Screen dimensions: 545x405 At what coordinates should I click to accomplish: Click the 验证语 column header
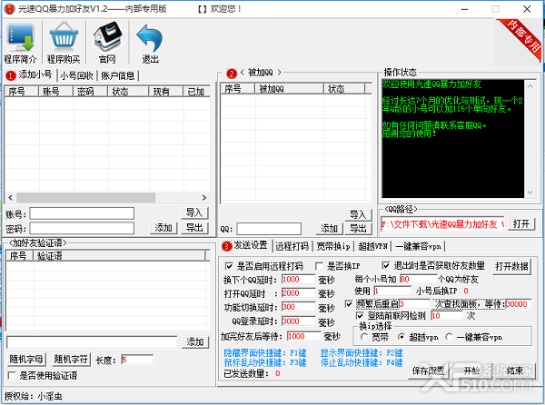(x=119, y=256)
